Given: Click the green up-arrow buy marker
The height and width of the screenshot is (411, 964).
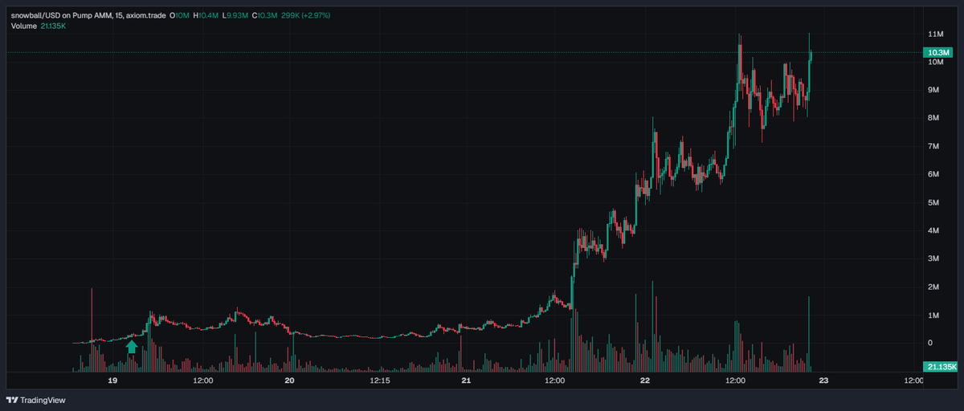Looking at the screenshot, I should [132, 347].
